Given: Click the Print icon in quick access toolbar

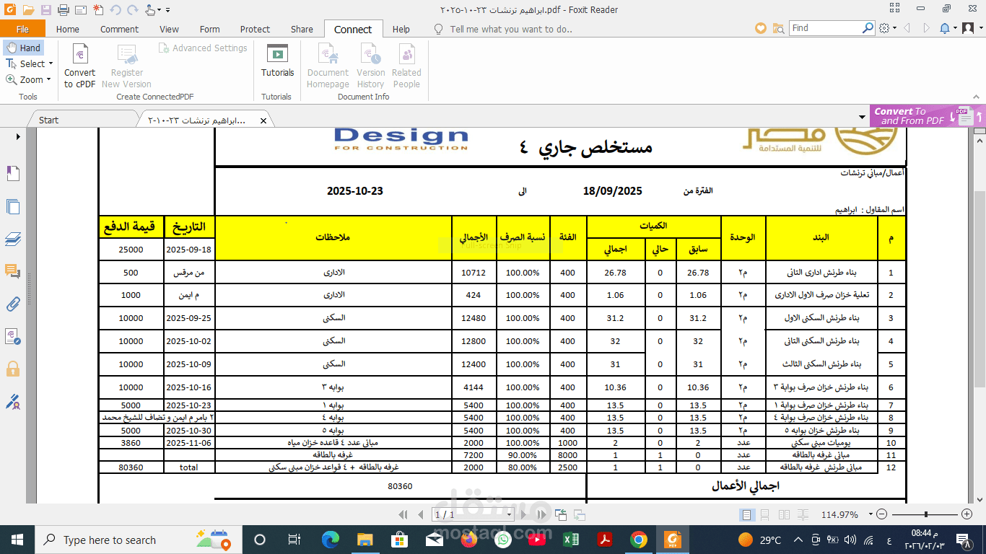Looking at the screenshot, I should tap(63, 9).
